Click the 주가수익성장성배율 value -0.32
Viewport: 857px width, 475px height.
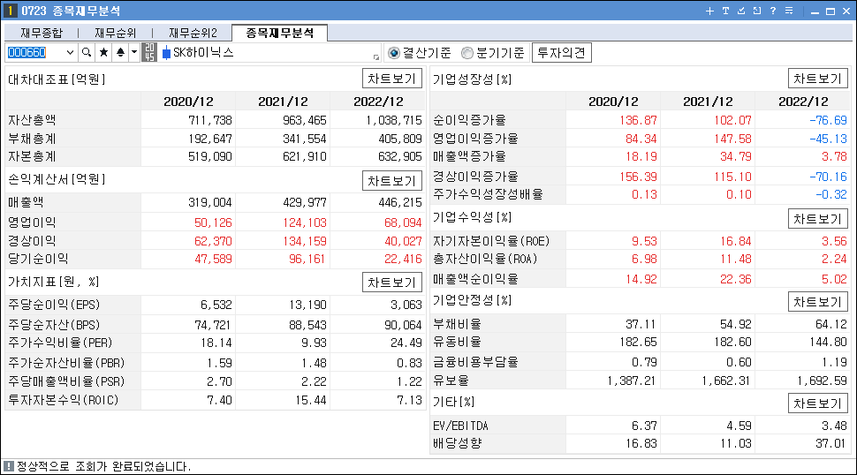click(830, 194)
